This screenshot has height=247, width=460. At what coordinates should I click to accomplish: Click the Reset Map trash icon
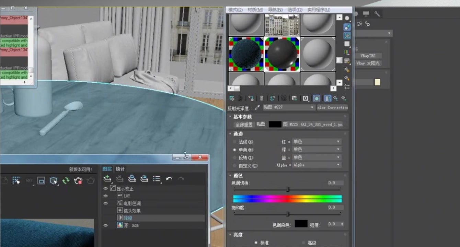click(x=262, y=98)
